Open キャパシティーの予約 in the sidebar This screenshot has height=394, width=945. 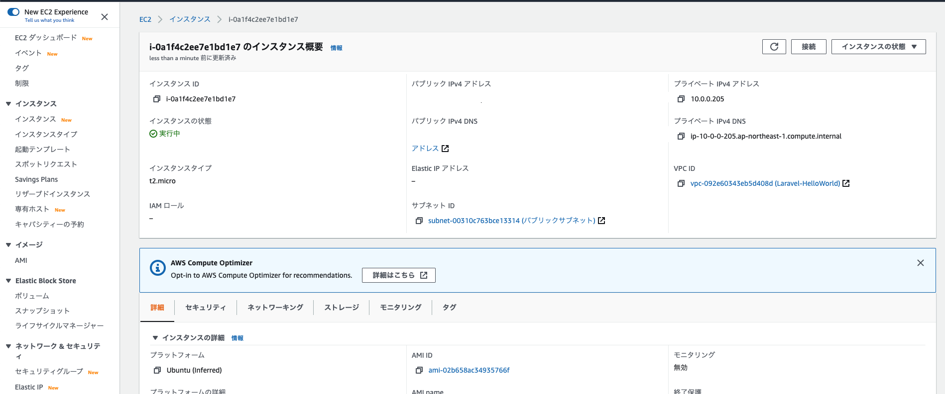click(50, 225)
